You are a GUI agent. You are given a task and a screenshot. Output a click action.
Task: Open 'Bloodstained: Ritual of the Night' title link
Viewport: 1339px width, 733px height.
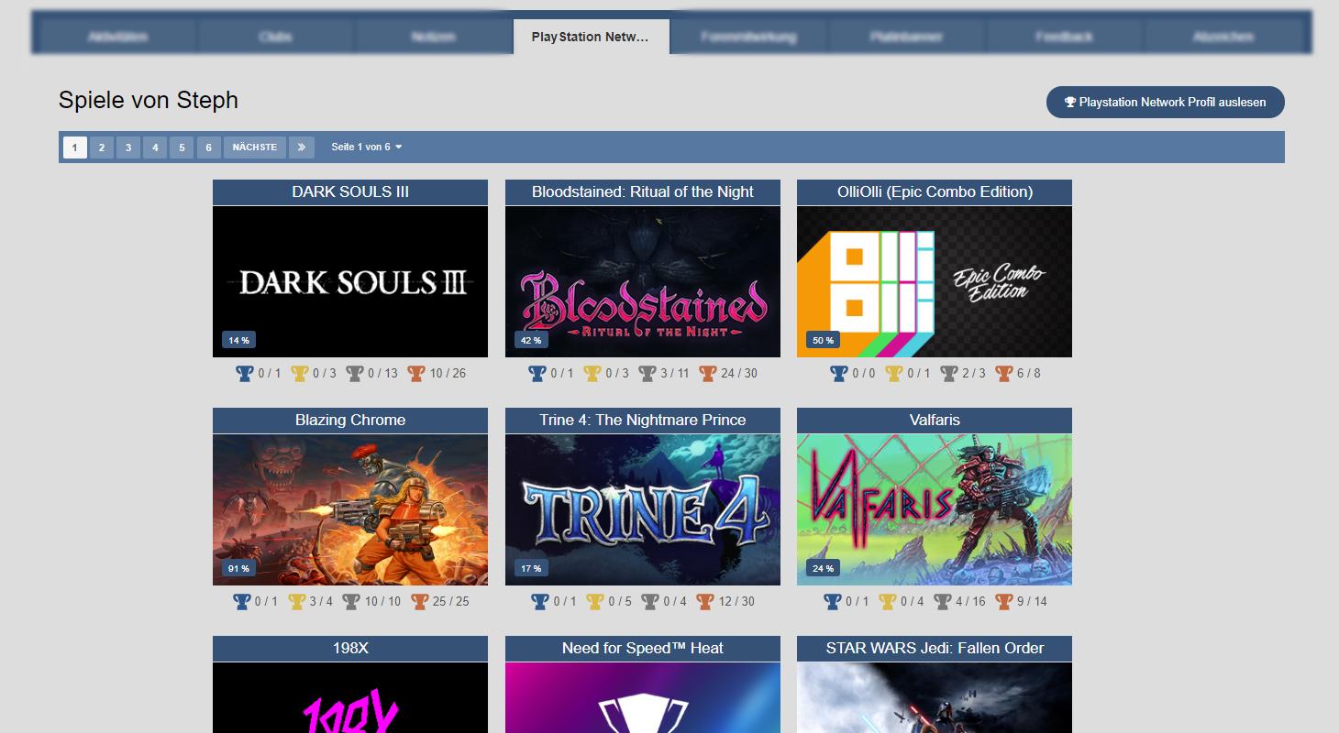coord(643,191)
